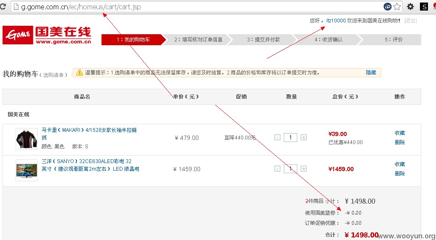Click the 已优惠¥440.00 discount text
This screenshot has width=436, height=240.
[x=346, y=142]
